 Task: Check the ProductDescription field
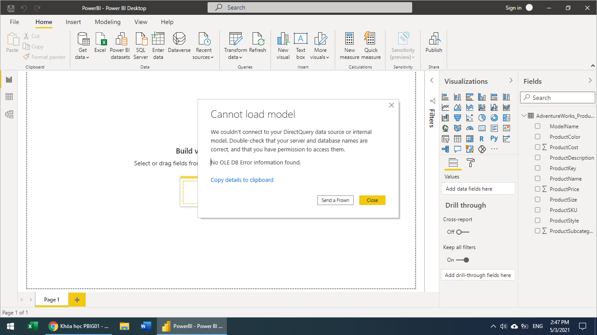click(538, 157)
